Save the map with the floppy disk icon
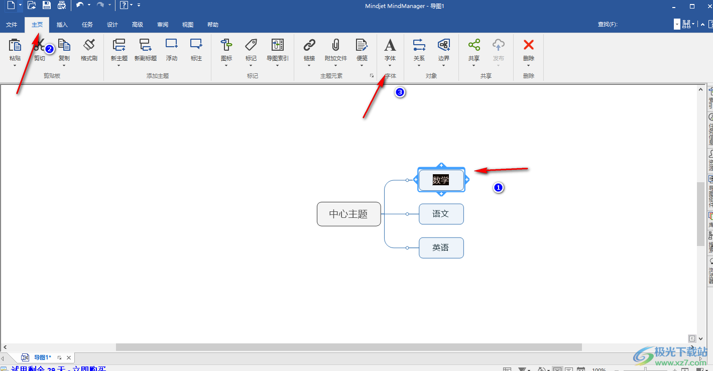713x371 pixels. [47, 5]
